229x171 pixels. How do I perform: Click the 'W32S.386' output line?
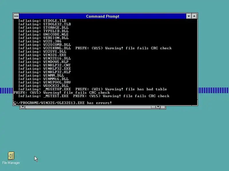(40, 41)
